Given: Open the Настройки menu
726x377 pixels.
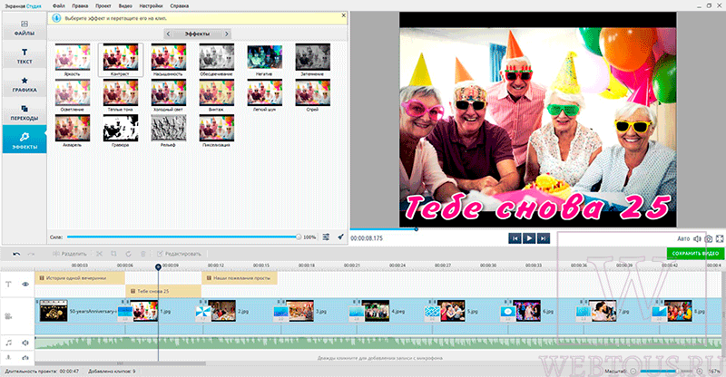Looking at the screenshot, I should coord(151,6).
